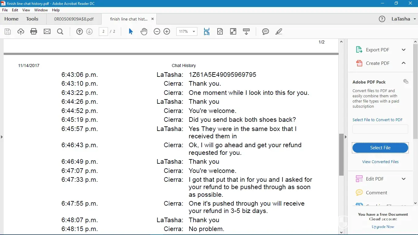Expand the Export PDF section
418x235 pixels.
tap(404, 50)
